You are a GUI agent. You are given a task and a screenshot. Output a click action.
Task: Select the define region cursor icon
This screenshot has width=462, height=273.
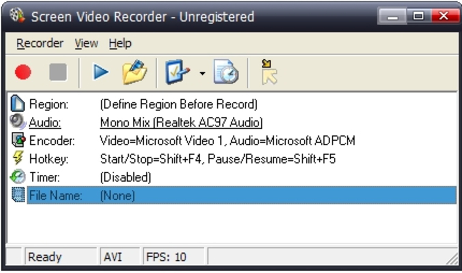pos(269,72)
